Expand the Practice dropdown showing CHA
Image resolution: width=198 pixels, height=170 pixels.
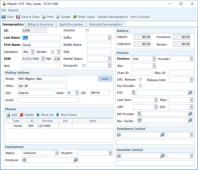(154, 59)
